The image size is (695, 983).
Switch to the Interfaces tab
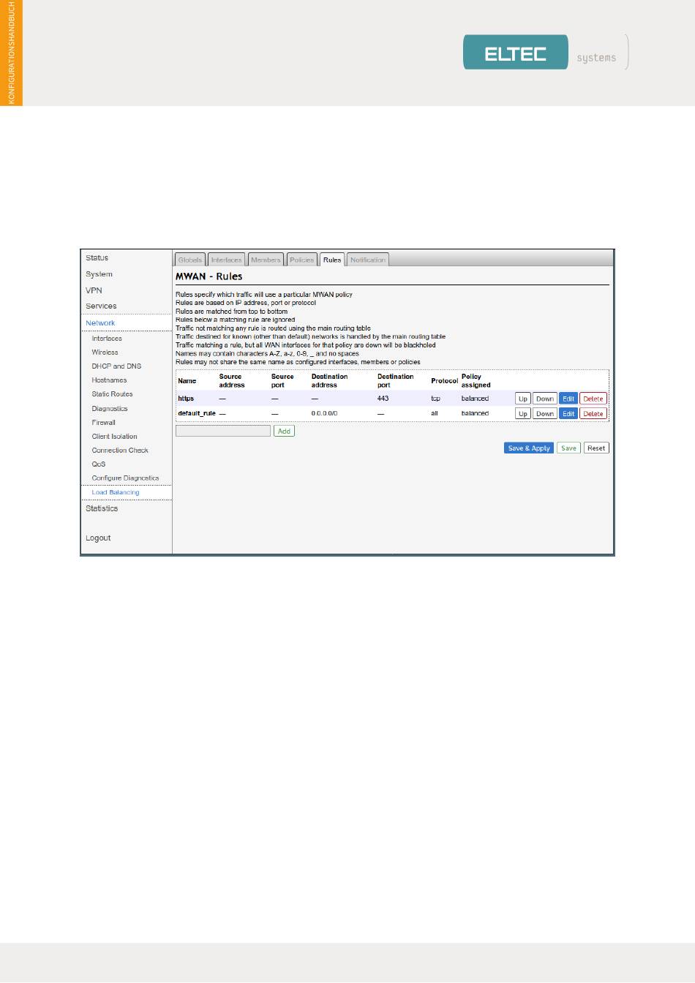(226, 260)
